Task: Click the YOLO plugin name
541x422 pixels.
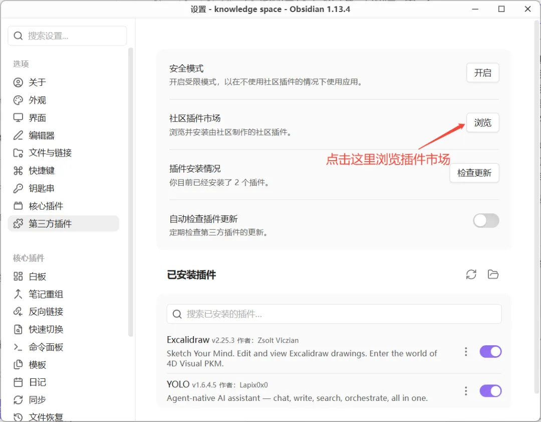Action: tap(178, 384)
